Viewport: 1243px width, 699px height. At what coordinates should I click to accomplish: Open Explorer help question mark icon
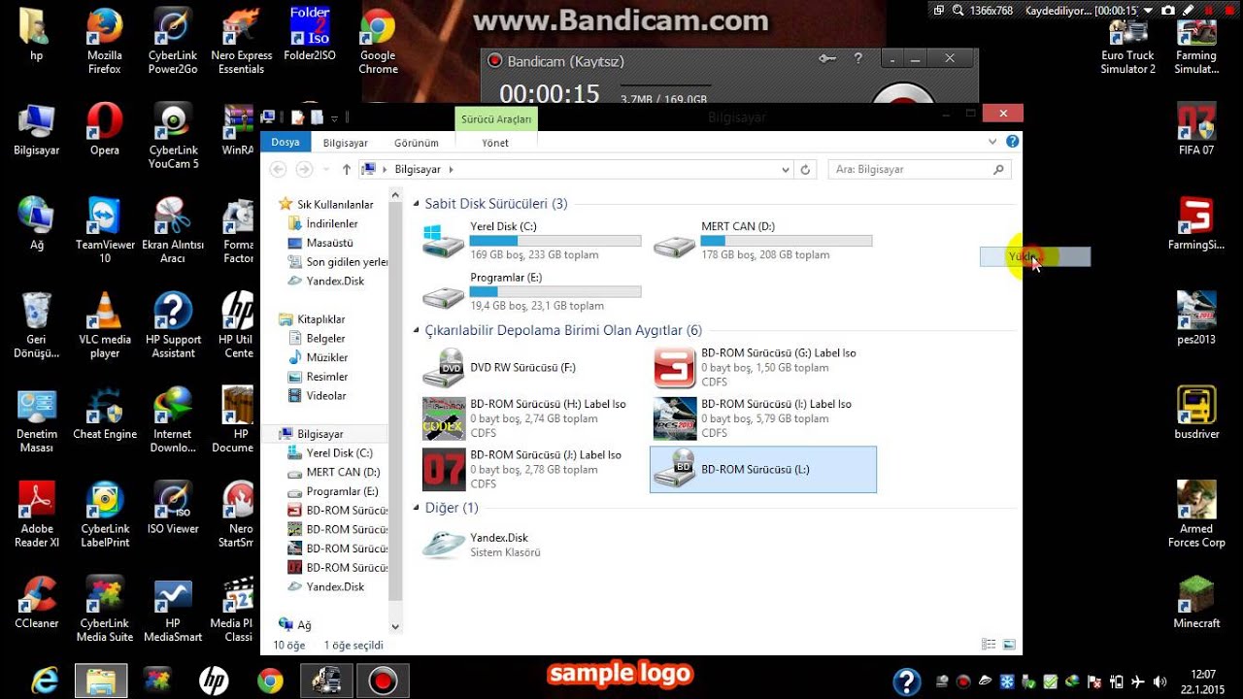(1013, 141)
